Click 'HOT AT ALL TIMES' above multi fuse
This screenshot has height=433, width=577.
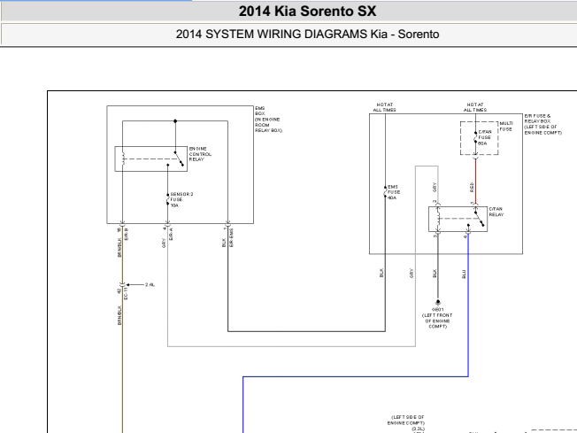[475, 107]
